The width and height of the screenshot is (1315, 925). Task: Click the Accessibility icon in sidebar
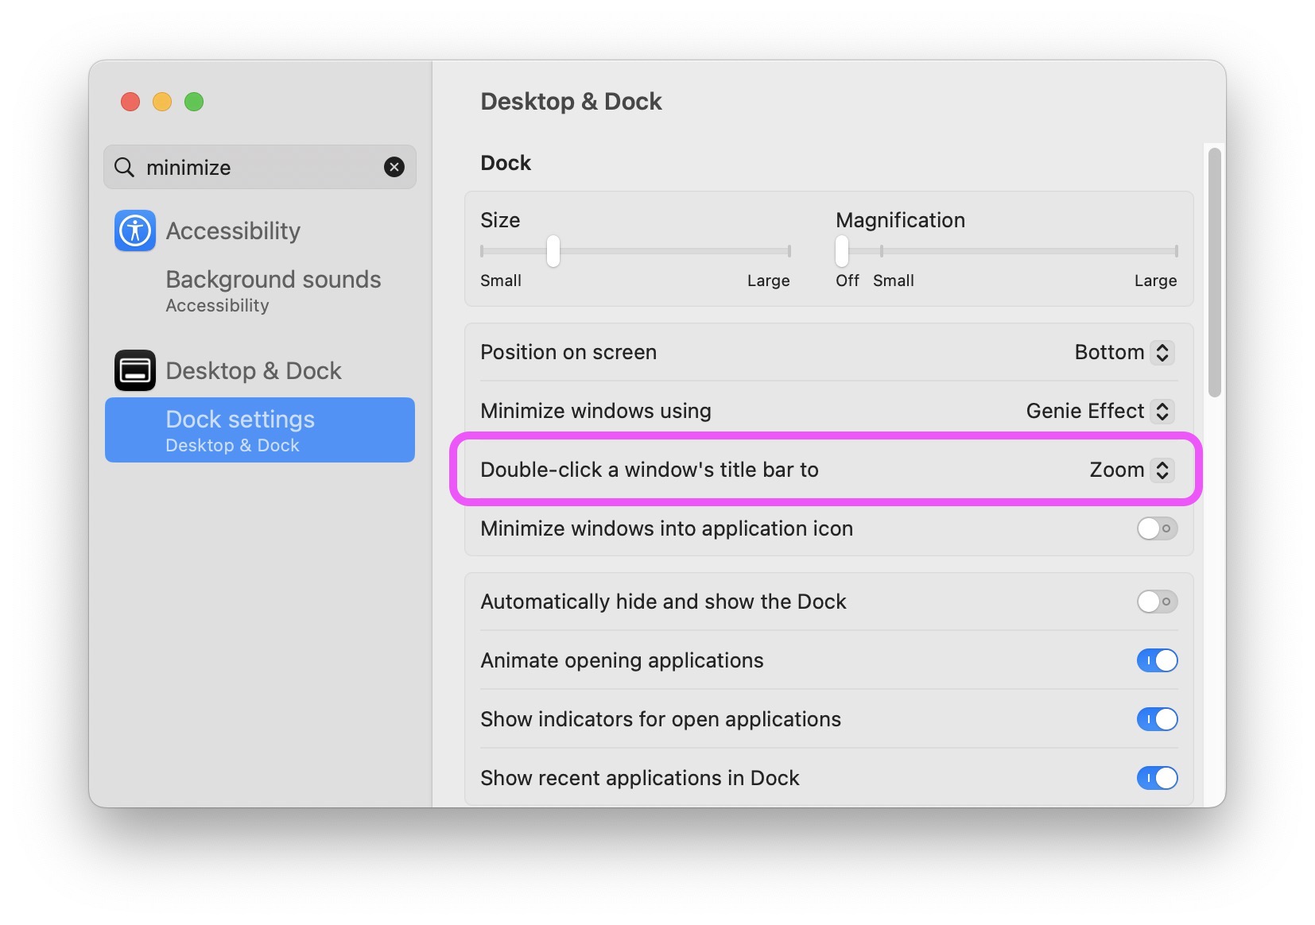tap(134, 230)
